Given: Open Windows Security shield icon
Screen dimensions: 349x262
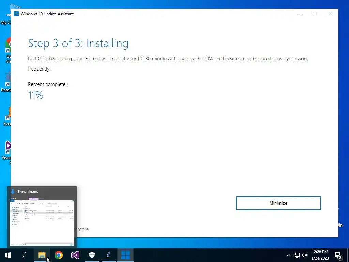Looking at the screenshot, I should pyautogui.click(x=92, y=255).
